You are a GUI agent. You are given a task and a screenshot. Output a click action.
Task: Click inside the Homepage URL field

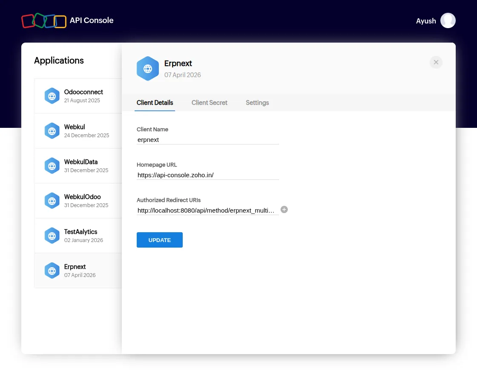pos(207,175)
